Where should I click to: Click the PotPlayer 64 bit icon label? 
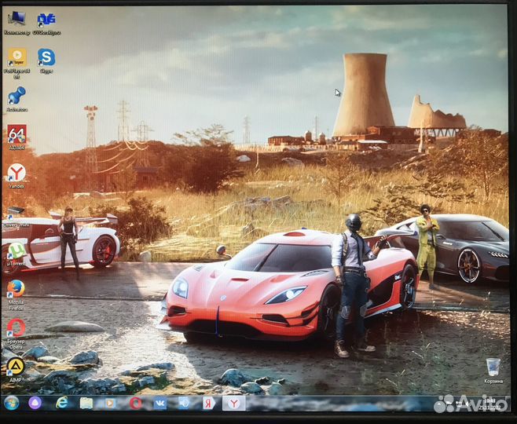[x=16, y=74]
